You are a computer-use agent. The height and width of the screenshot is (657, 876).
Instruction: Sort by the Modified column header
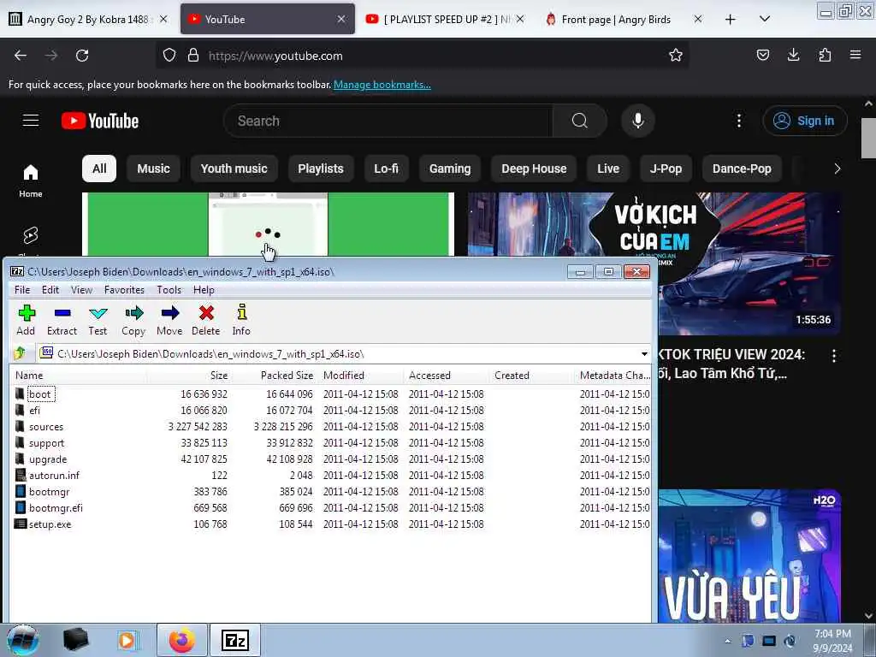click(x=361, y=376)
